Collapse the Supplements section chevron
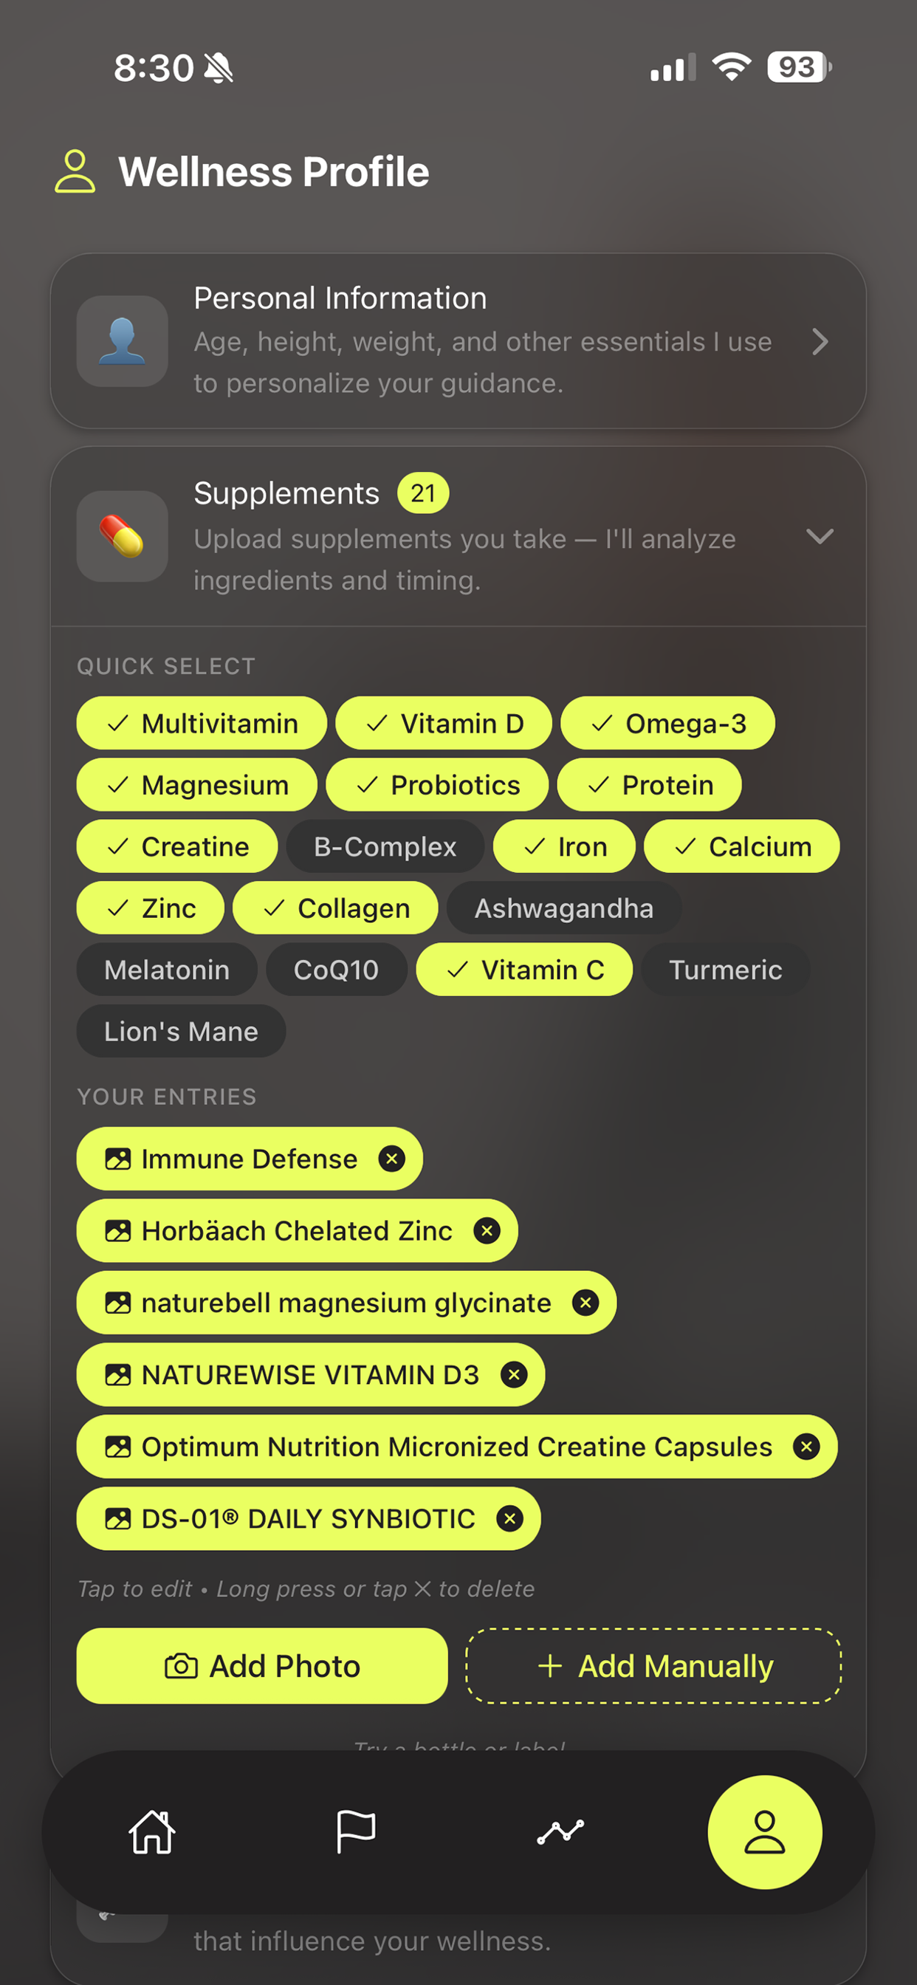Screen dimensions: 917x1985 819,536
